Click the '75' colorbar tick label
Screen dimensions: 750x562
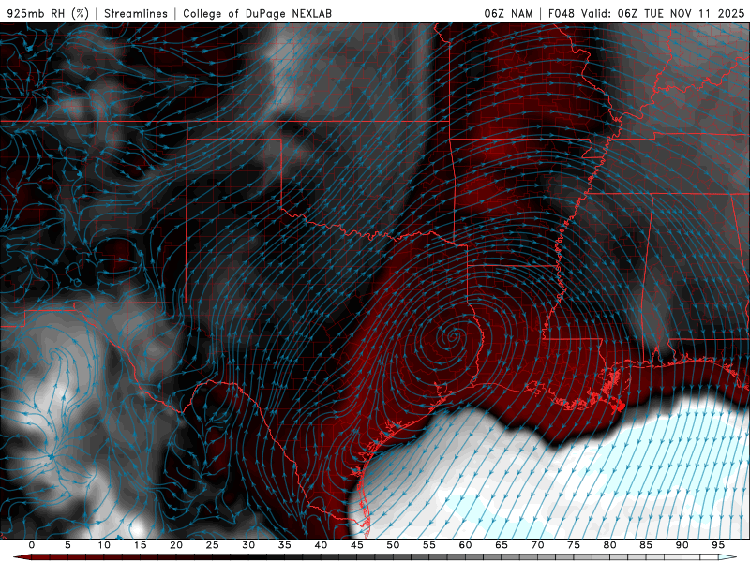pyautogui.click(x=574, y=545)
